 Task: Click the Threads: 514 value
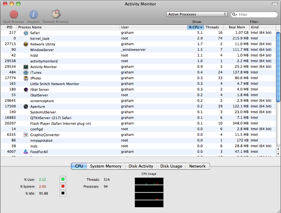(x=107, y=180)
